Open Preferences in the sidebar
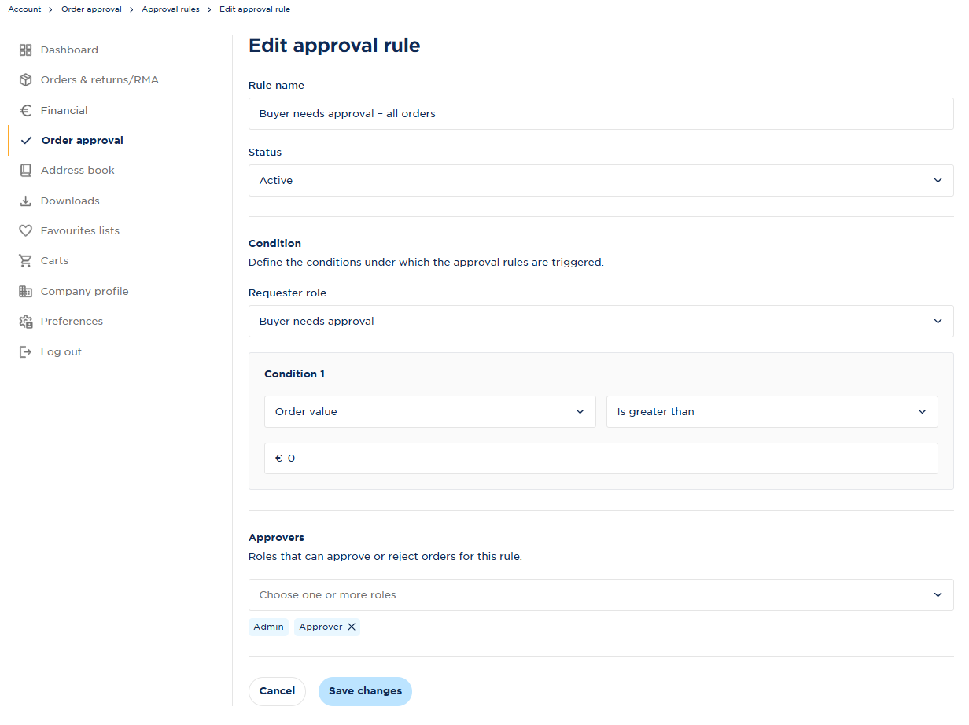The height and width of the screenshot is (725, 969). pyautogui.click(x=72, y=322)
